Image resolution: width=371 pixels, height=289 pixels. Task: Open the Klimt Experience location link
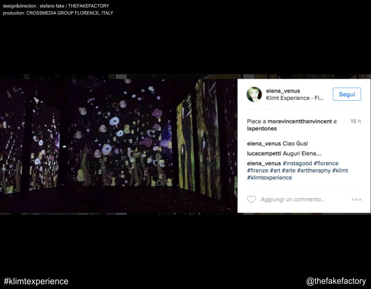point(294,98)
